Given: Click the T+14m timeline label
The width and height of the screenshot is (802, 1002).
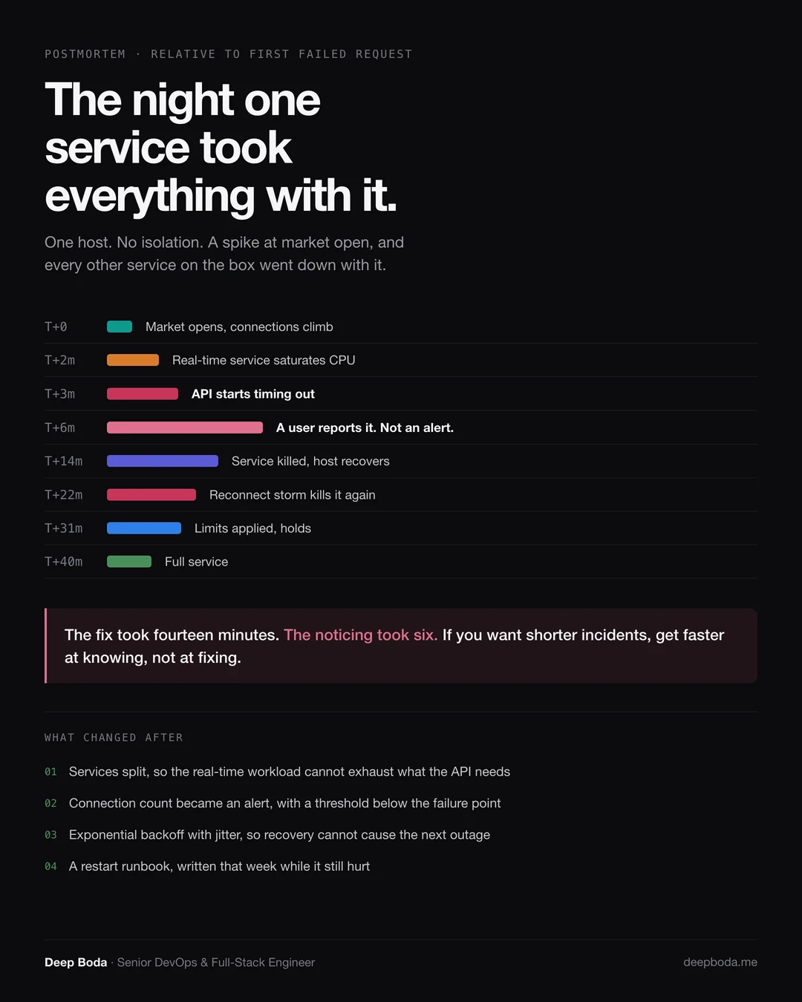Looking at the screenshot, I should pyautogui.click(x=64, y=461).
